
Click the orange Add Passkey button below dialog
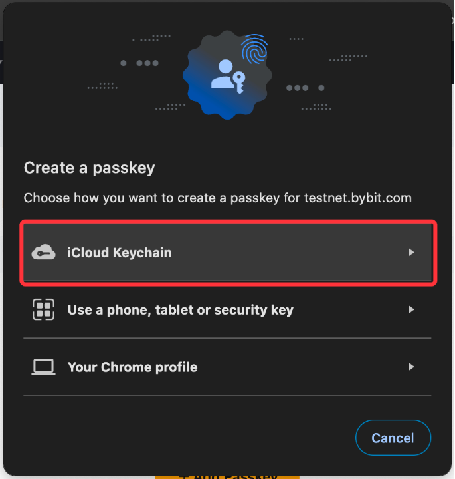coord(227,474)
